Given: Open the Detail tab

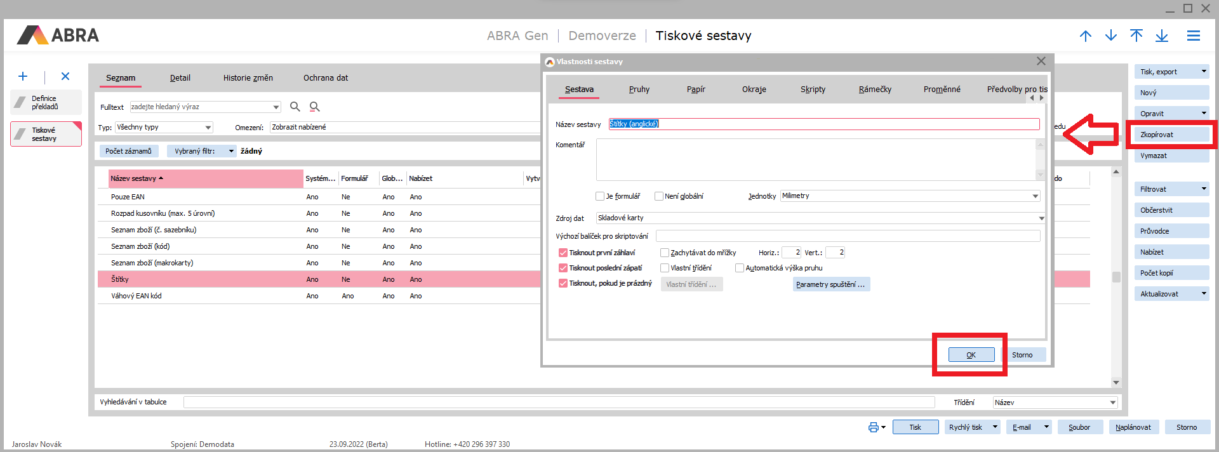Looking at the screenshot, I should point(180,78).
